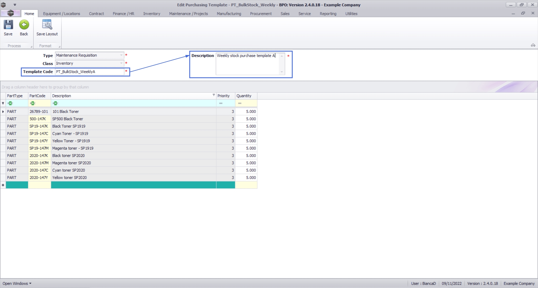The height and width of the screenshot is (288, 538).
Task: Sort by the Priority column header
Action: coord(226,96)
